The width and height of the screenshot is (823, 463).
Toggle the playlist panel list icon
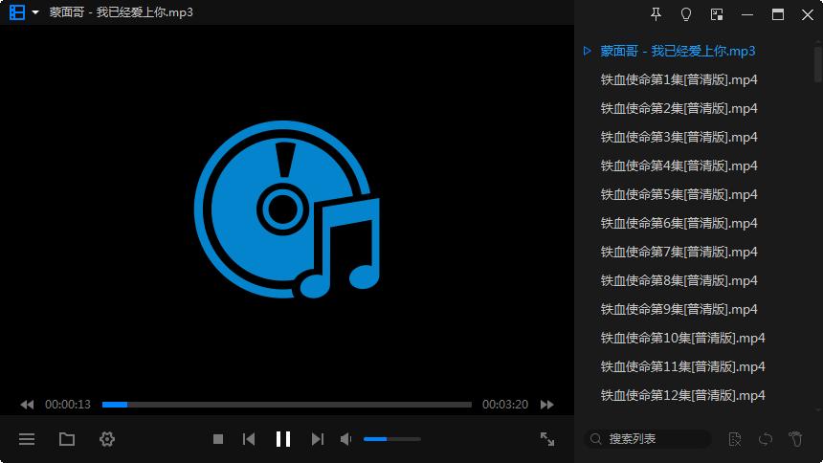tap(27, 439)
